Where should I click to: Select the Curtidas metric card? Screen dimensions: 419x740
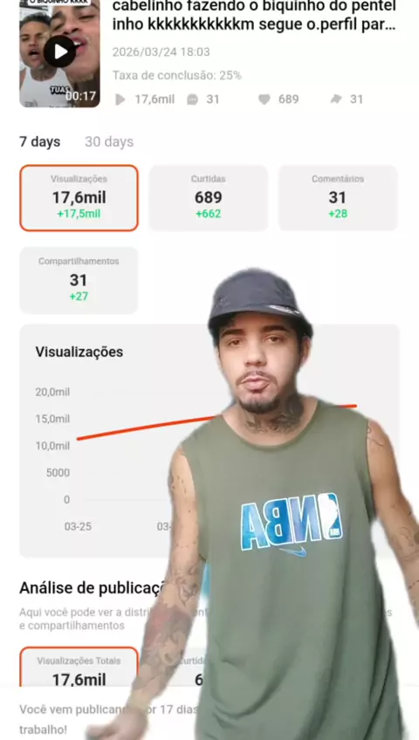pos(208,198)
